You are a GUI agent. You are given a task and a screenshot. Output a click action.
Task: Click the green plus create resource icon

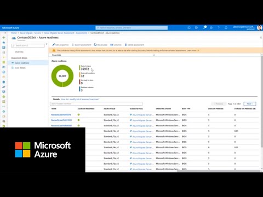(4, 38)
